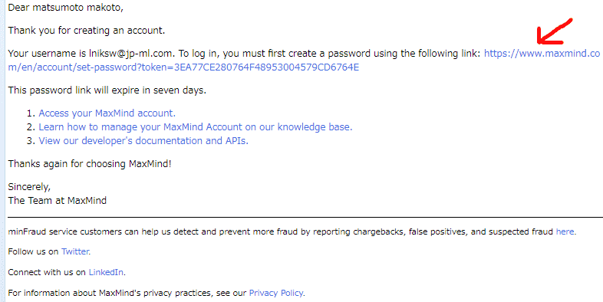
Task: View developer's documentation and APIs link
Action: pos(143,141)
